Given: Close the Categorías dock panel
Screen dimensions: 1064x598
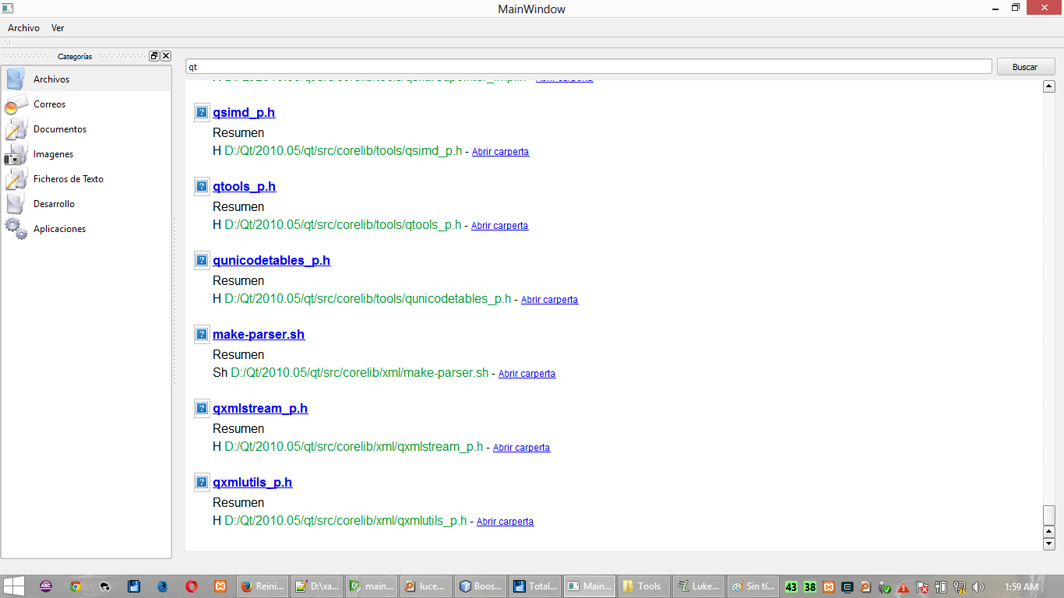Looking at the screenshot, I should tap(166, 56).
